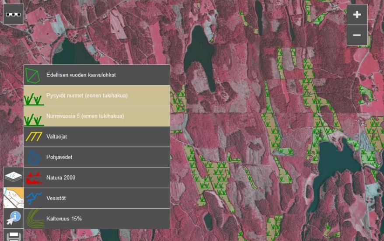Click the blue Pohjavedet groundwater icon
Screen dimensions: 384x241
click(x=34, y=157)
